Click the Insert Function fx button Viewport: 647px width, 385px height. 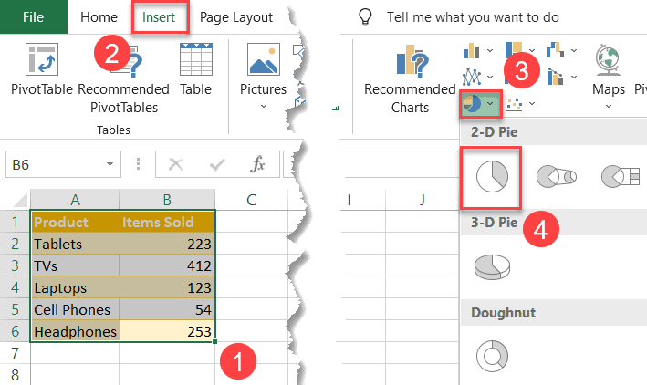pos(258,164)
